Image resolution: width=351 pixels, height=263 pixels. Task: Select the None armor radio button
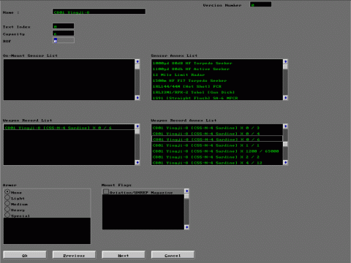pyautogui.click(x=7, y=192)
